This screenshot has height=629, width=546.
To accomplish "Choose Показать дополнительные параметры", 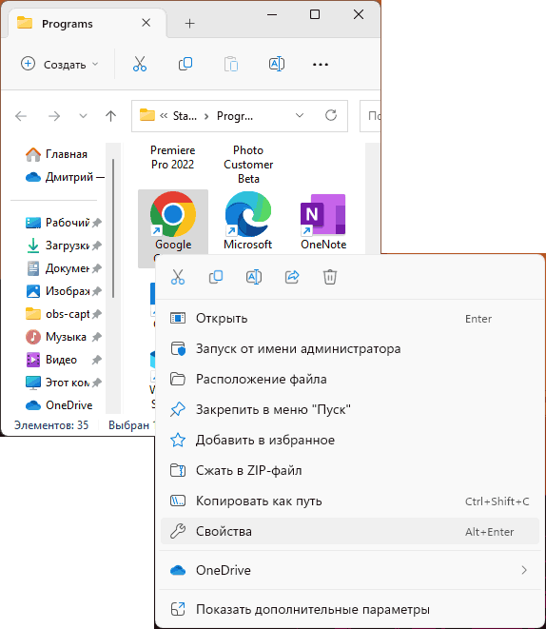I will pyautogui.click(x=349, y=610).
